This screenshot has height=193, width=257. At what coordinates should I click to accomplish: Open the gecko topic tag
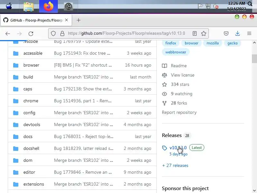[x=232, y=43]
